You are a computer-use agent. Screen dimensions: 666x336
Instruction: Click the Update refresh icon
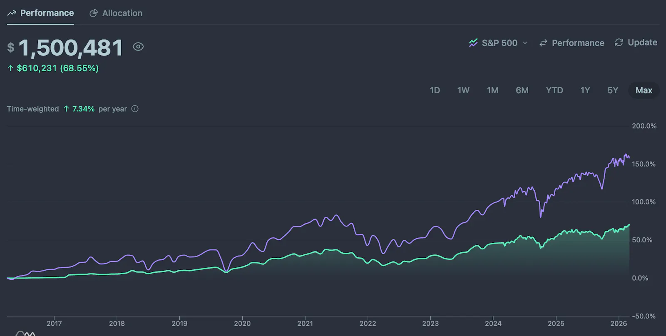pos(619,42)
